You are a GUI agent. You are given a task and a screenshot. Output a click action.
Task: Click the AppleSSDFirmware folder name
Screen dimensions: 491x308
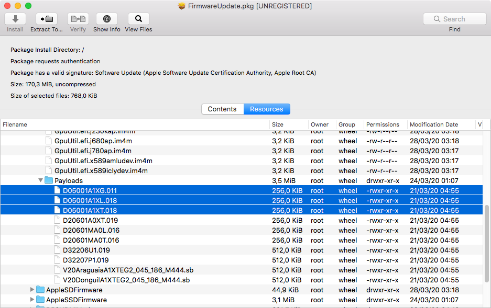click(77, 300)
